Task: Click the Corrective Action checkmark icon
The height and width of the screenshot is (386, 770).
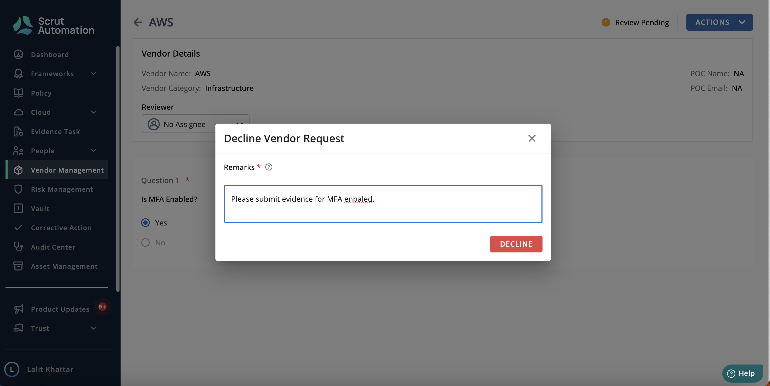Action: pos(18,228)
